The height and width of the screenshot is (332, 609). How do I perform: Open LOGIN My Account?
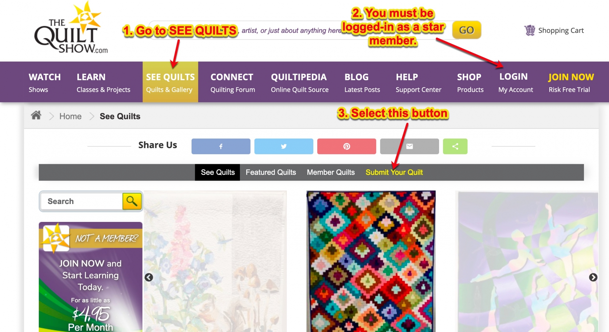click(x=516, y=82)
